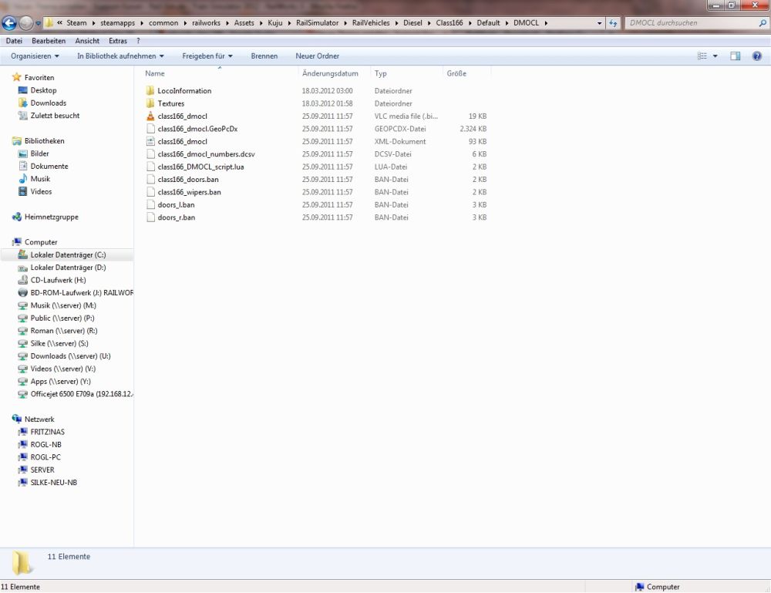This screenshot has width=771, height=593.
Task: Open the view options dropdown arrow
Action: 715,56
